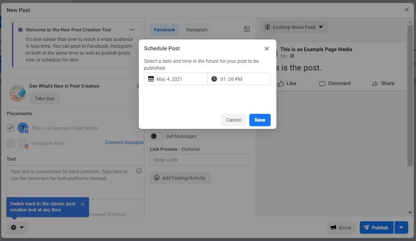Open emoji picker in Text box
The image size is (416, 241).
(139, 171)
